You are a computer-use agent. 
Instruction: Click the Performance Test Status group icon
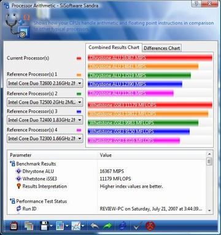point(12,201)
